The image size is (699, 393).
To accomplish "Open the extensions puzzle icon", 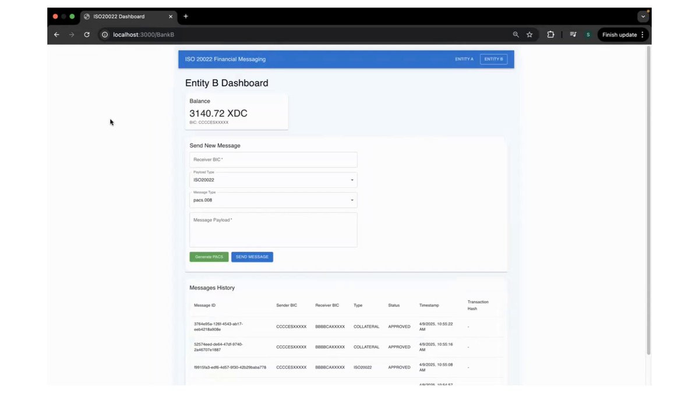I will tap(550, 35).
